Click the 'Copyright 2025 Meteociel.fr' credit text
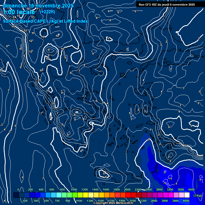Viewport: 205px width, 205px height. [113, 203]
